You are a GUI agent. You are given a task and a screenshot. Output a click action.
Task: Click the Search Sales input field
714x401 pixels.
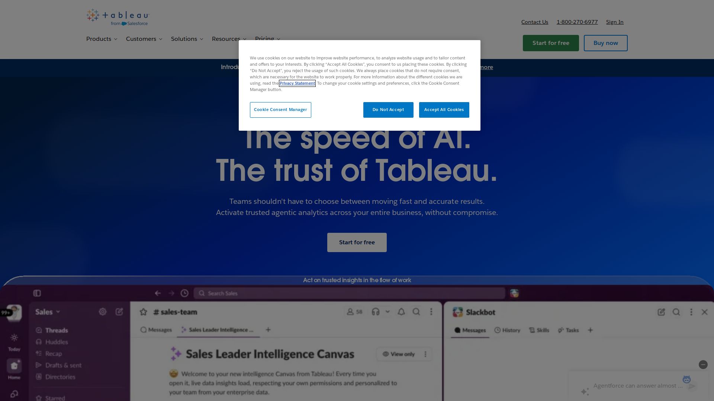pos(349,293)
